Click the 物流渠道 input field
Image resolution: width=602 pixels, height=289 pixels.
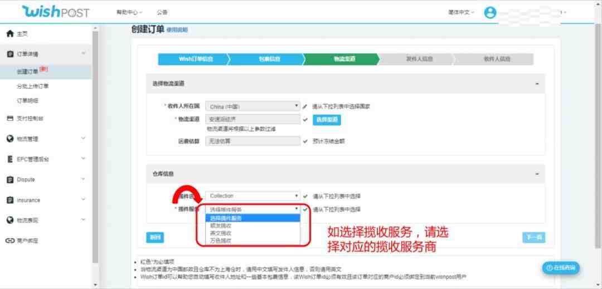tap(253, 120)
